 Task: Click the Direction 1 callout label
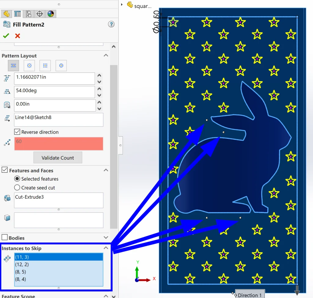(250, 294)
